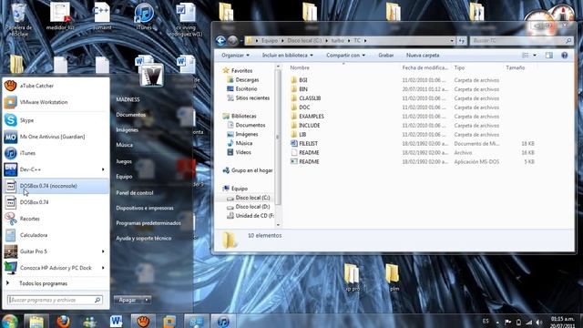
Task: Open Word from the taskbar
Action: coord(116,322)
